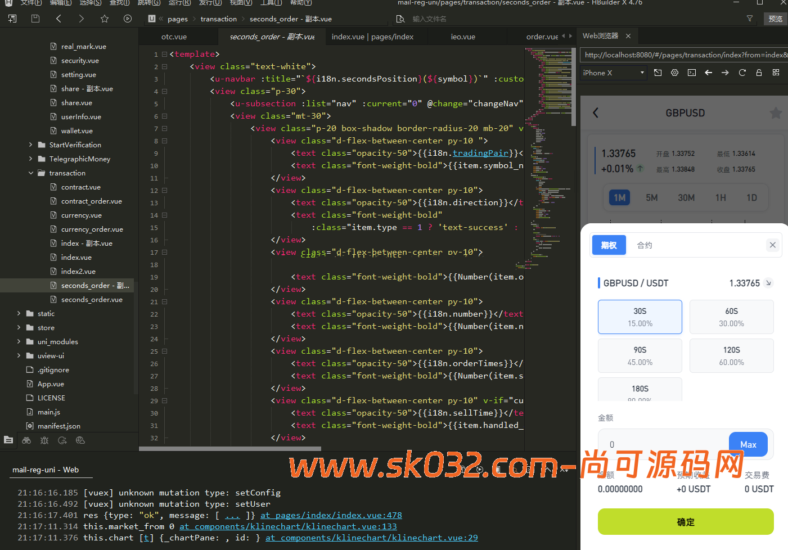Expand the StartVerification folder
788x550 pixels.
pos(31,145)
